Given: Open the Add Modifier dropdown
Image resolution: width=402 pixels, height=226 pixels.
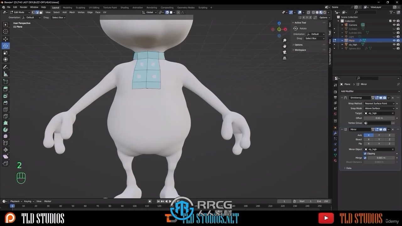Looking at the screenshot, I should 370,91.
